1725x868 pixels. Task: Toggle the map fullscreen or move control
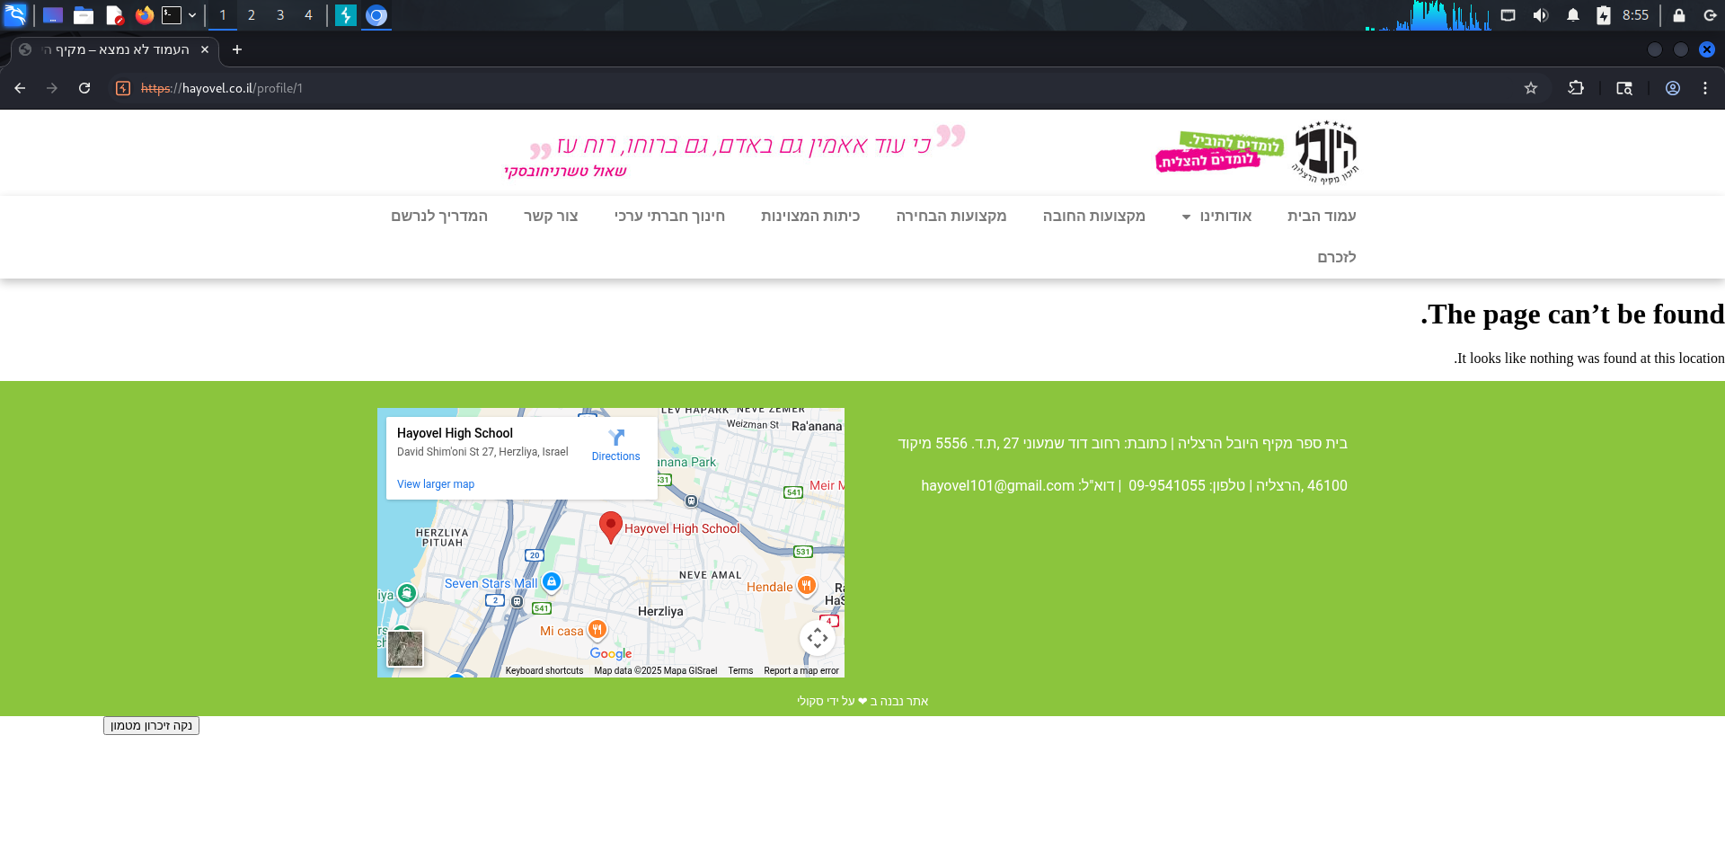(818, 638)
